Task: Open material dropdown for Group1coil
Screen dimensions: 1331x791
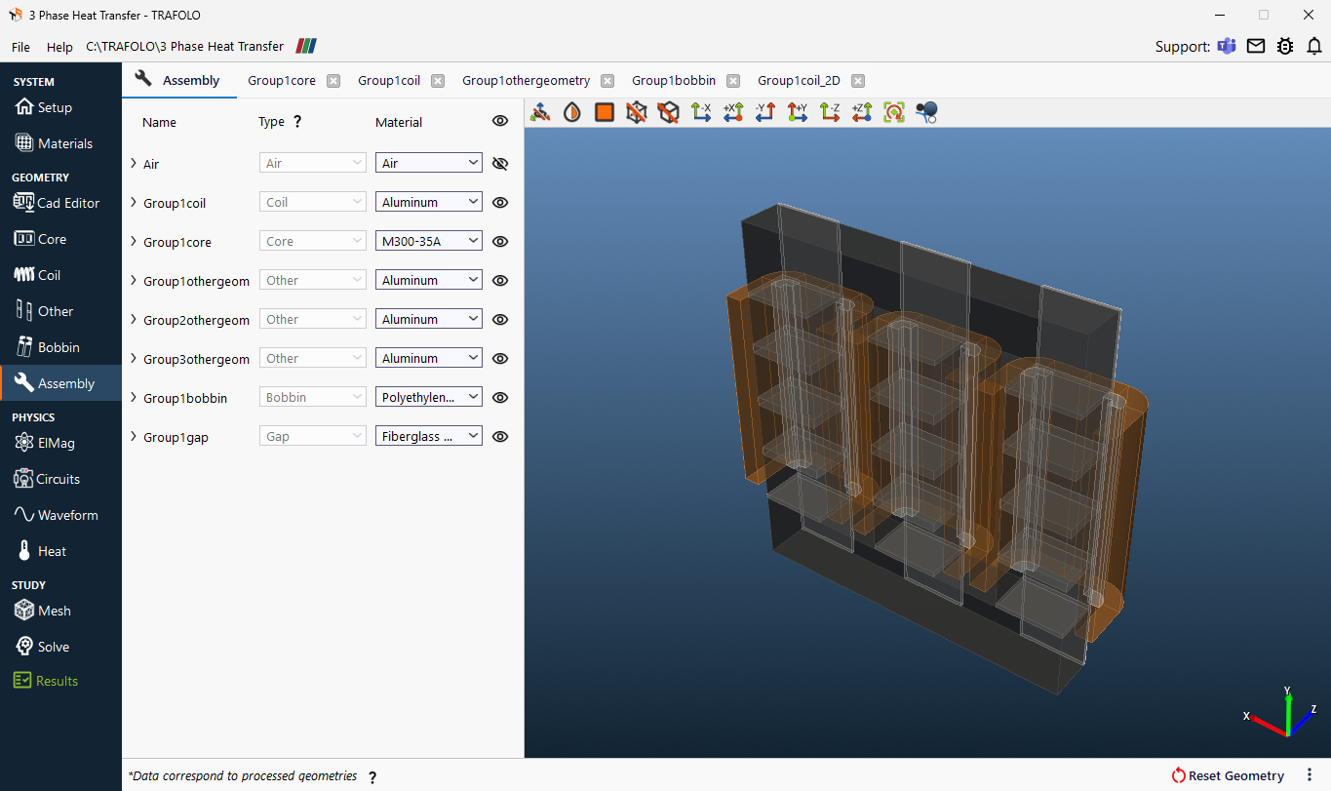Action: (x=429, y=202)
